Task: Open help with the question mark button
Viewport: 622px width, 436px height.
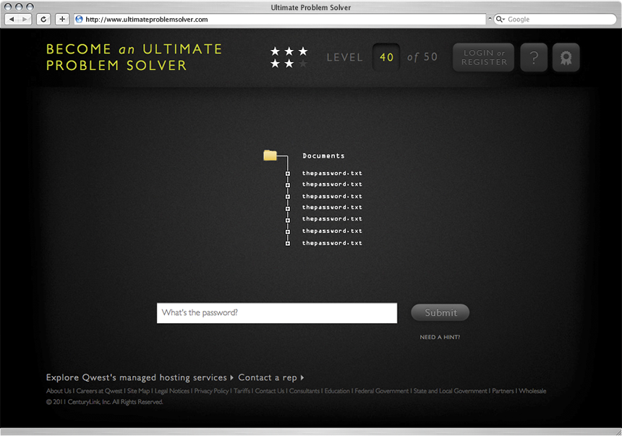Action: coord(534,58)
